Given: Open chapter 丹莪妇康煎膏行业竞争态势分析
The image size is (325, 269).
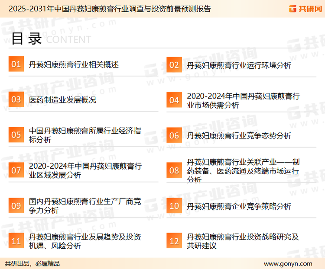Looking at the screenshot, I should pos(239,136).
